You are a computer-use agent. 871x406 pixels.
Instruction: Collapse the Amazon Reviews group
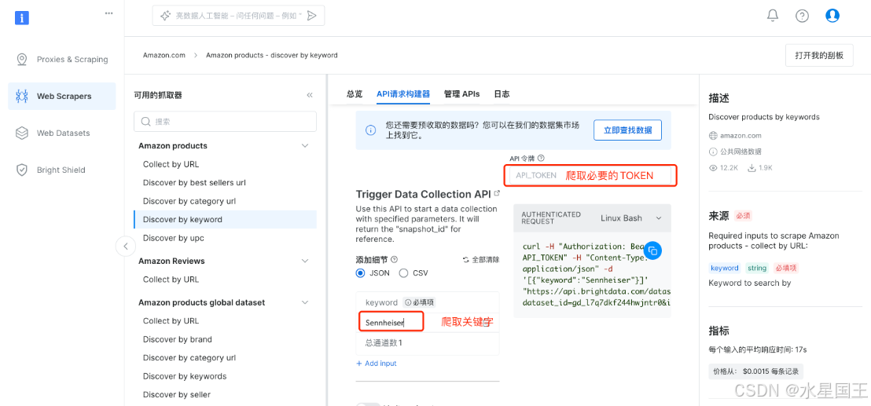pos(304,261)
